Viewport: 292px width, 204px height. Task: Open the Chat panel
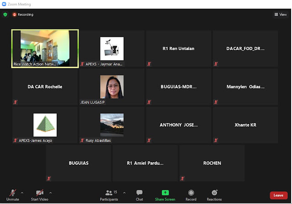[139, 195]
